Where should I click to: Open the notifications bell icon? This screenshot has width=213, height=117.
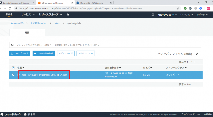(153, 15)
